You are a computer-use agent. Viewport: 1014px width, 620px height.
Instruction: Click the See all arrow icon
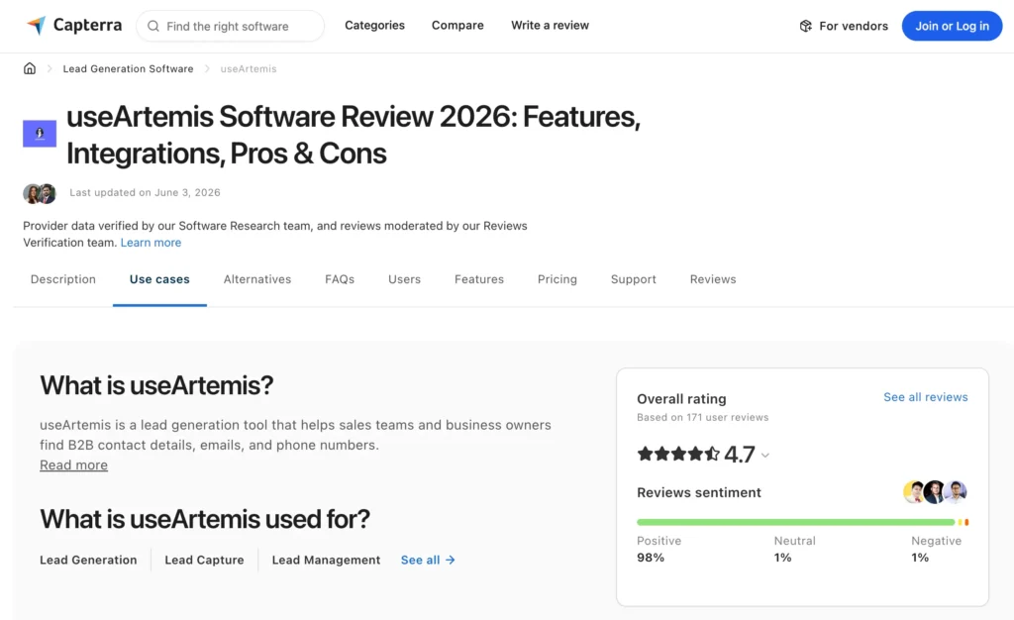click(x=451, y=560)
